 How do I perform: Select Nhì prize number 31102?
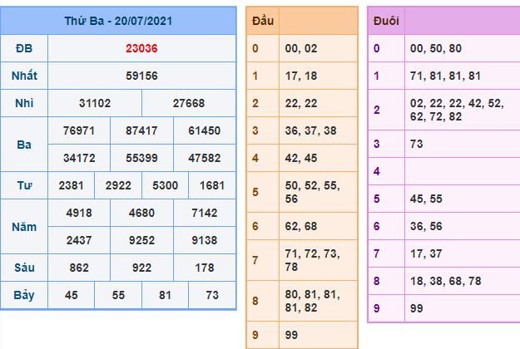tap(95, 103)
